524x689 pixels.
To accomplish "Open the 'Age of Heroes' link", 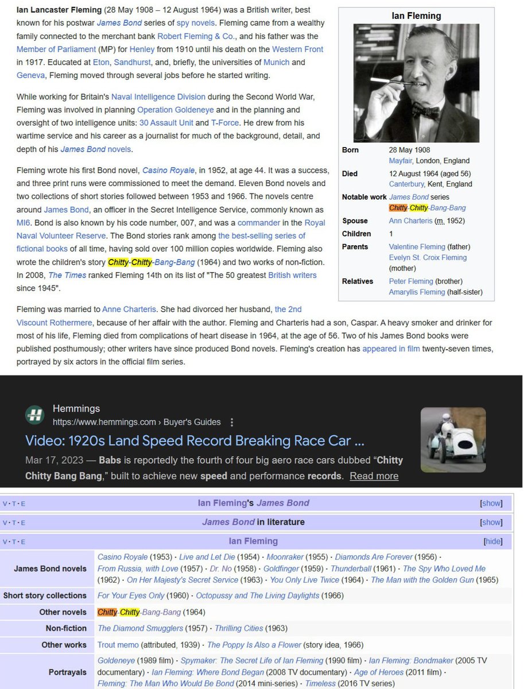I will 380,672.
